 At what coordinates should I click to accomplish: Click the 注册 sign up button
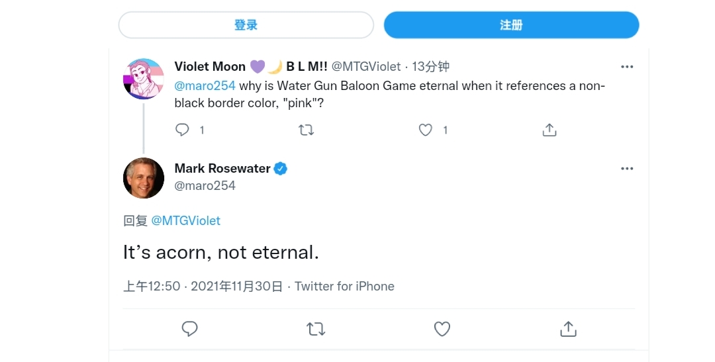[x=511, y=25]
